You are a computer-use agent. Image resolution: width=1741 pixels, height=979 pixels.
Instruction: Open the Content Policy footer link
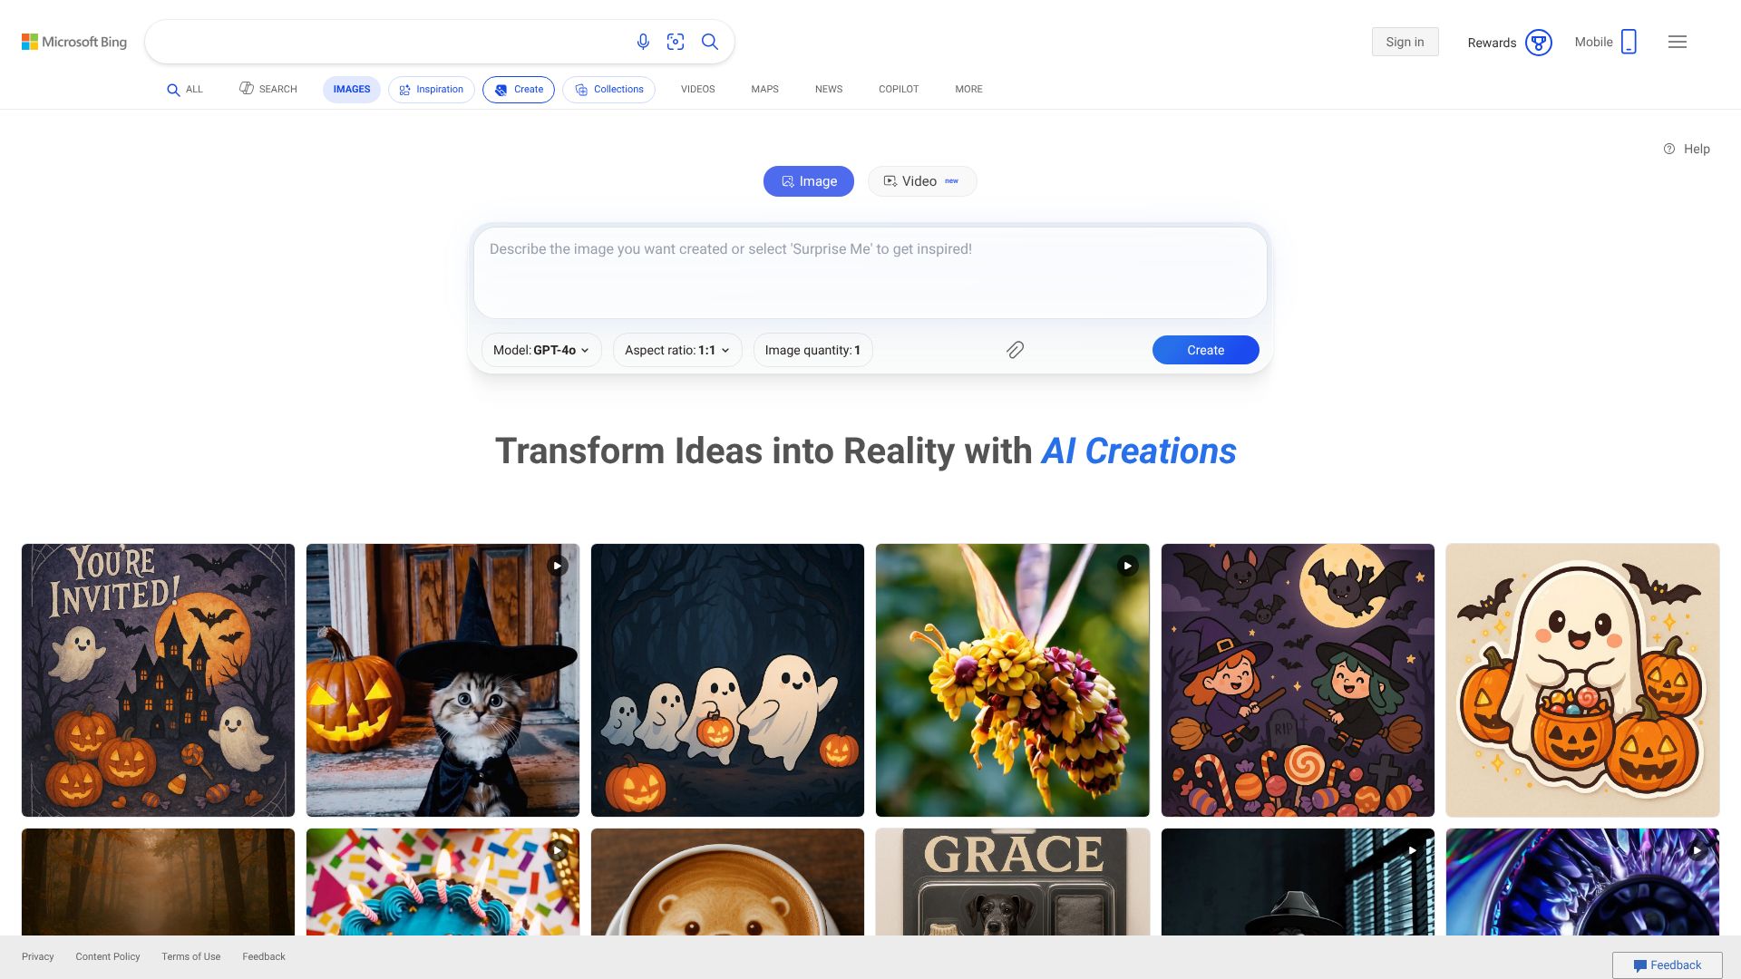point(108,956)
